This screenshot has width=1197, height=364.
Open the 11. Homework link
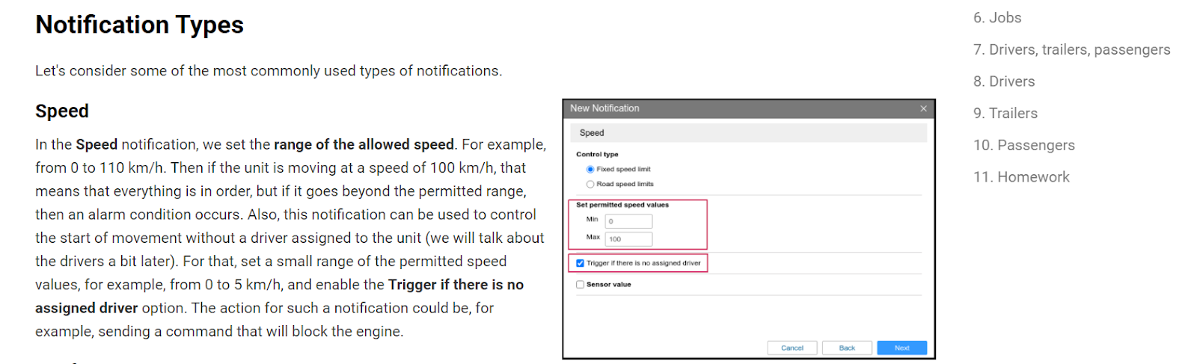coord(1021,177)
